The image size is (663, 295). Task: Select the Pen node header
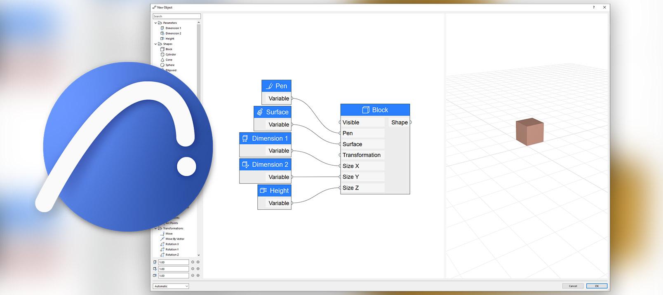click(277, 86)
